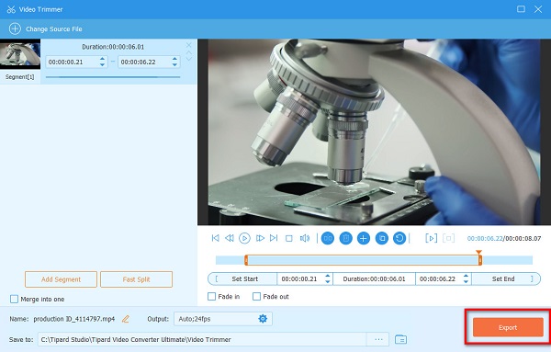Select the Segment[1] thumbnail
Viewport: 551px width, 352px height.
(20, 54)
